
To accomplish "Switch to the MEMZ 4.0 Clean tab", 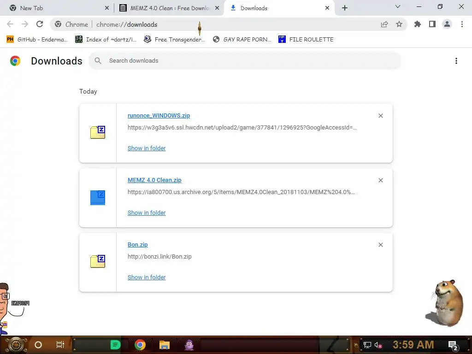I will click(169, 8).
